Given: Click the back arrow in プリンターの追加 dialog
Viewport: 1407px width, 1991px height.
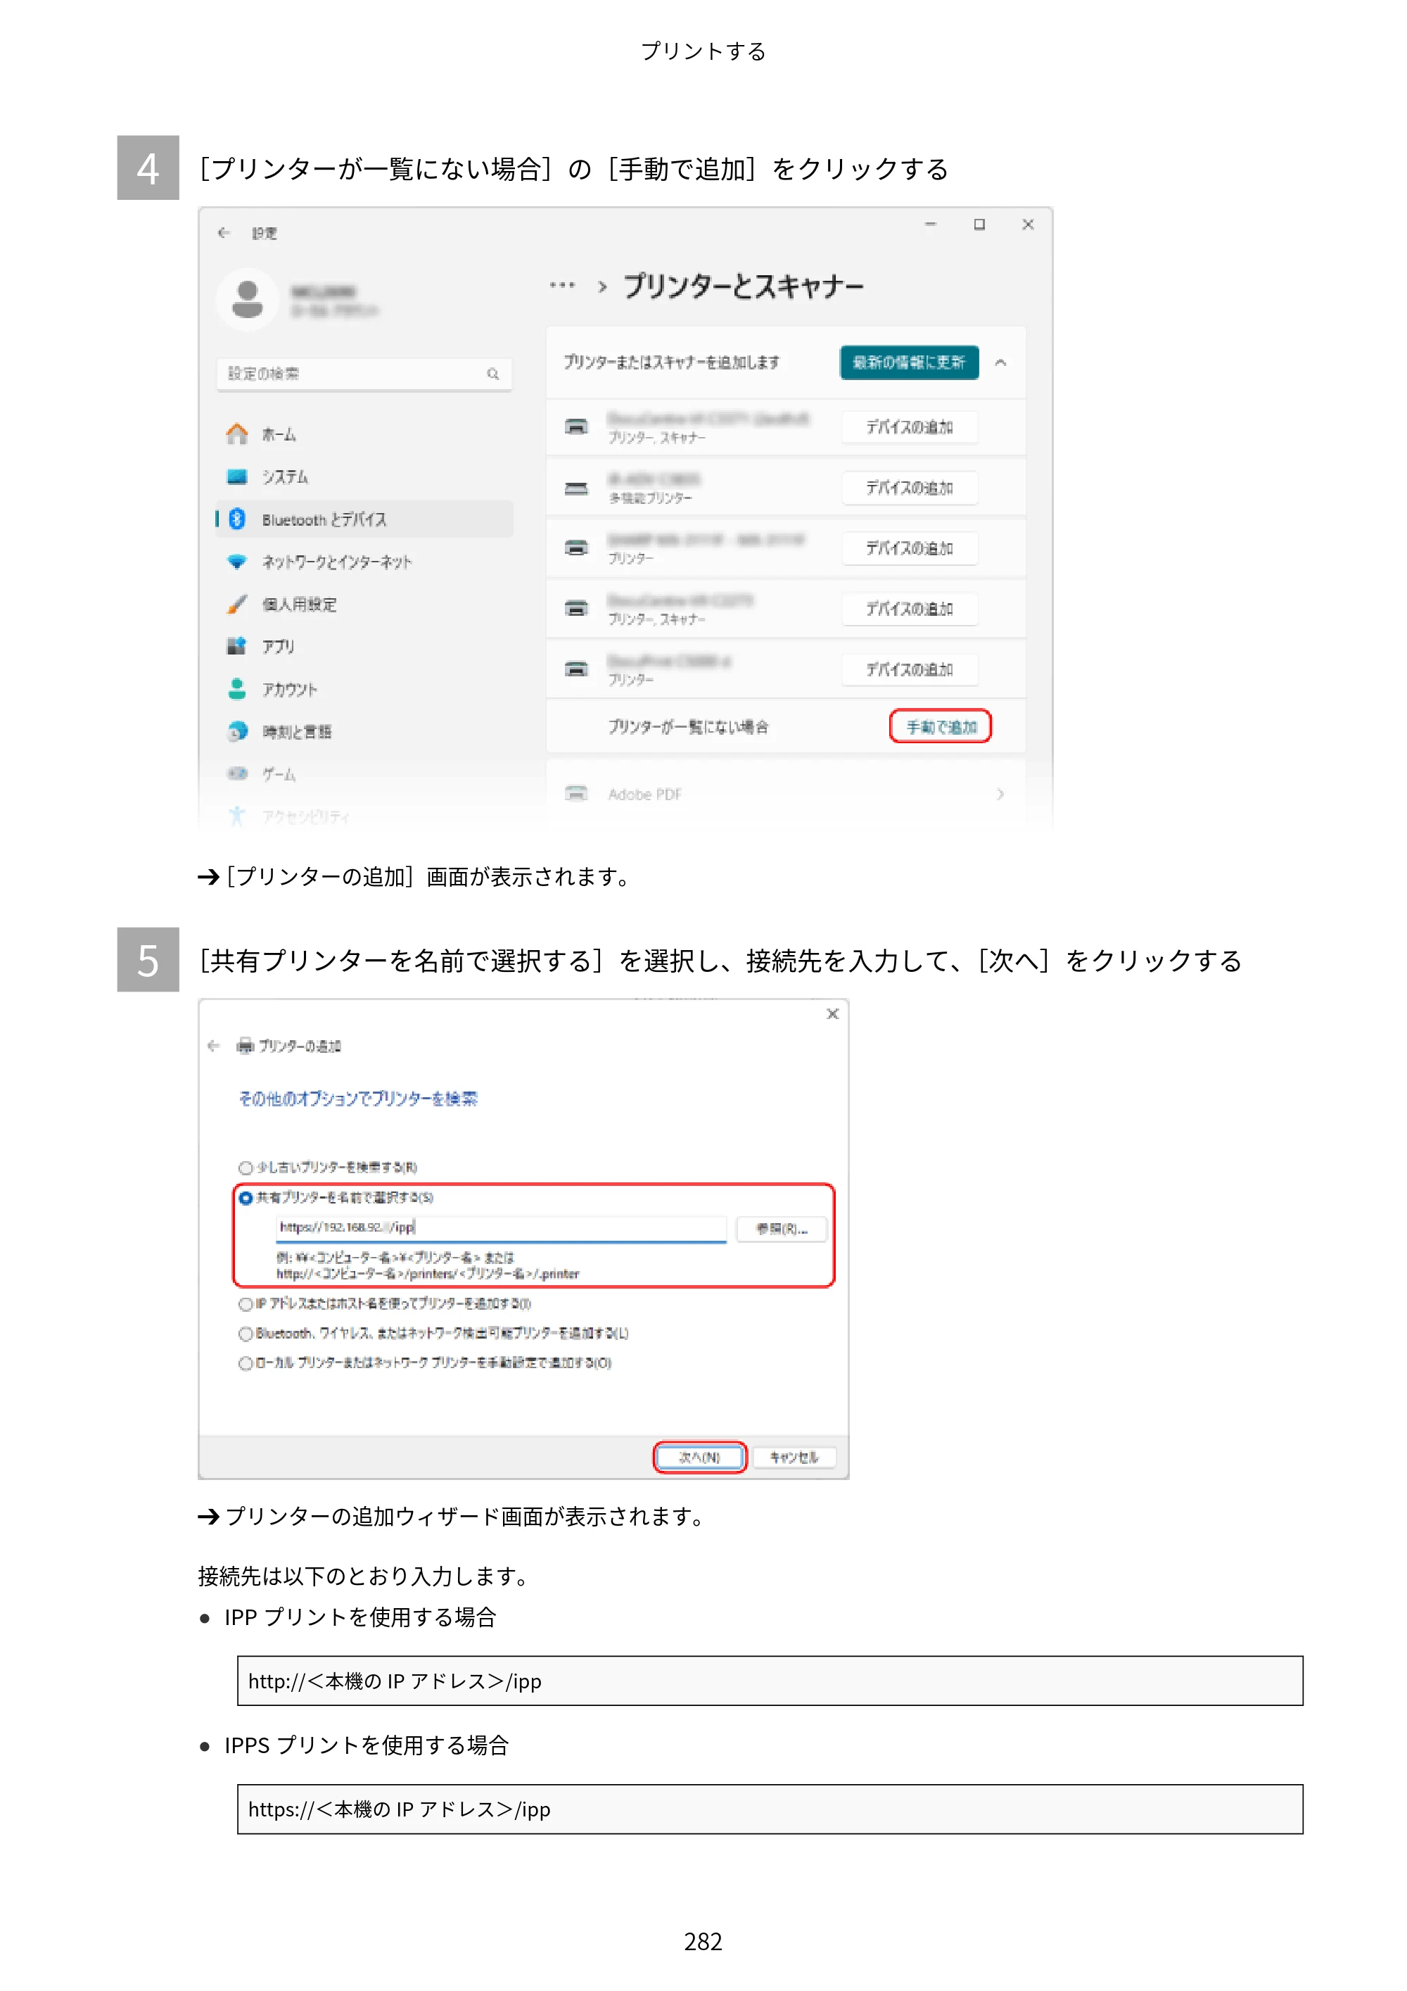Looking at the screenshot, I should tap(213, 1046).
